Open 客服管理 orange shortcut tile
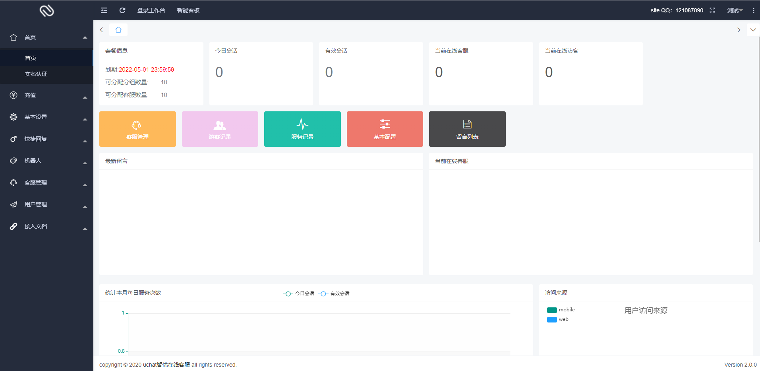760x371 pixels. point(137,129)
